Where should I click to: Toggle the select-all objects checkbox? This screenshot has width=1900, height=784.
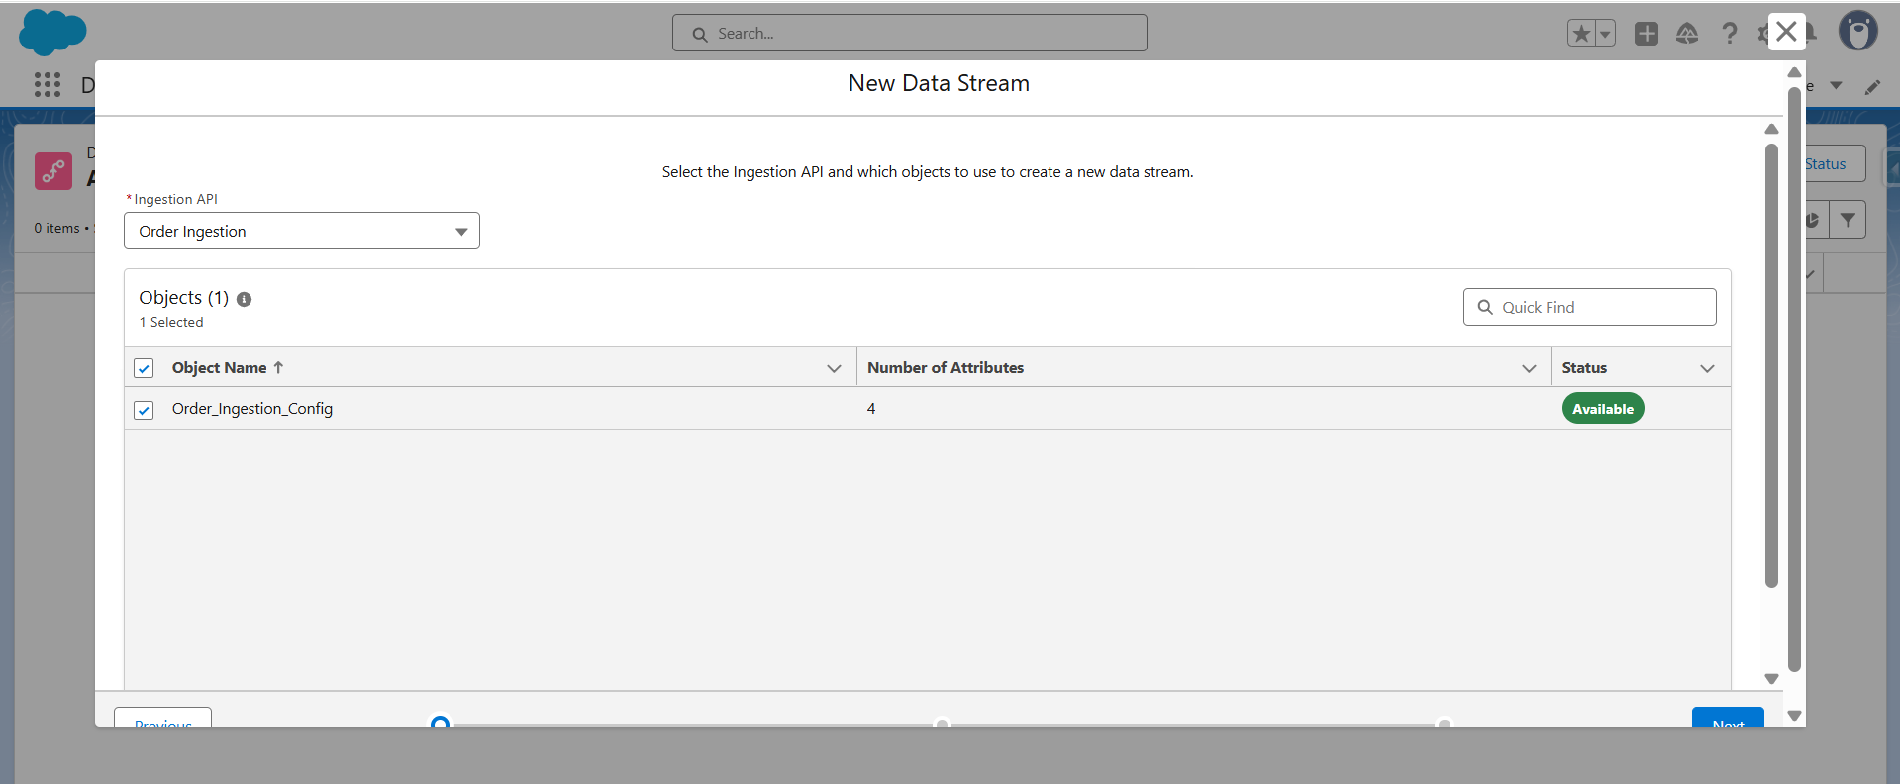pos(144,368)
